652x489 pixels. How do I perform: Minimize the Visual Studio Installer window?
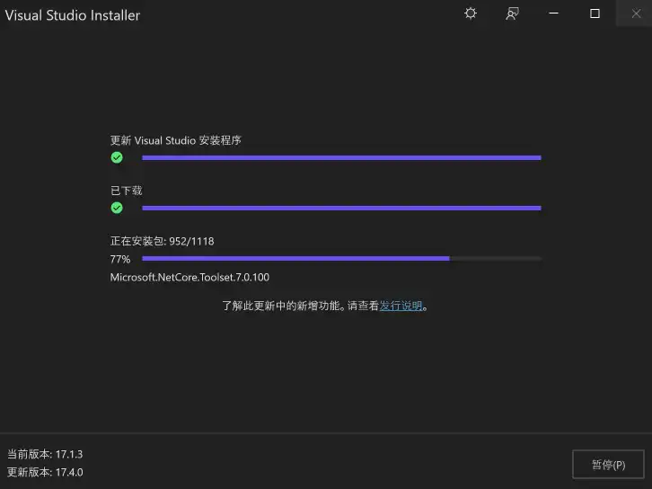(553, 13)
